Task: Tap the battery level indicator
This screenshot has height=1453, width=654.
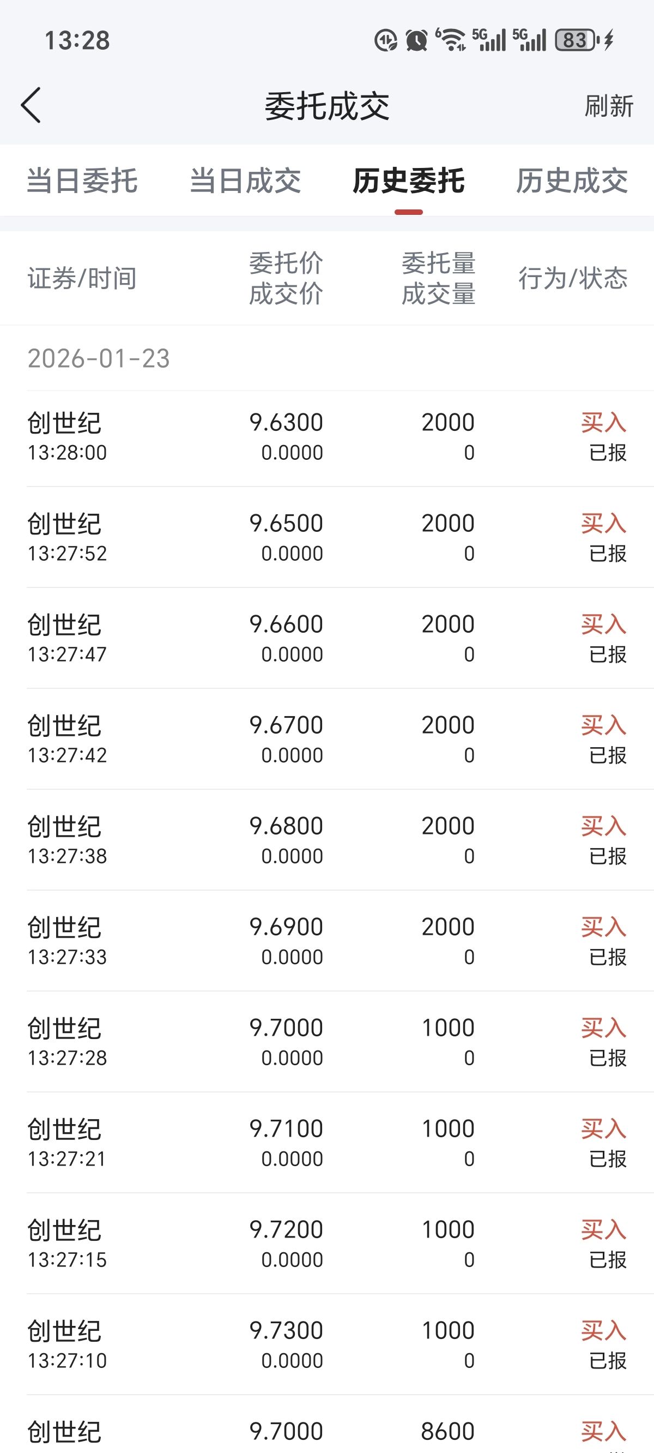Action: 575,40
